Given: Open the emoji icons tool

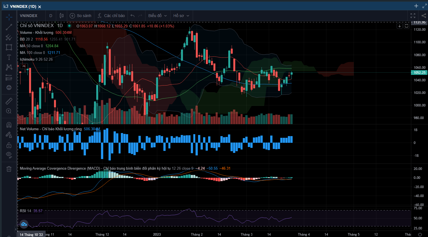Looking at the screenshot, I should pos(9,87).
